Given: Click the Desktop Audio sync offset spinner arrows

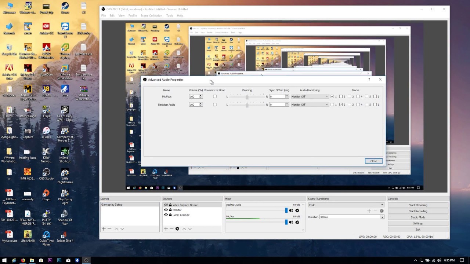Looking at the screenshot, I should (x=287, y=104).
